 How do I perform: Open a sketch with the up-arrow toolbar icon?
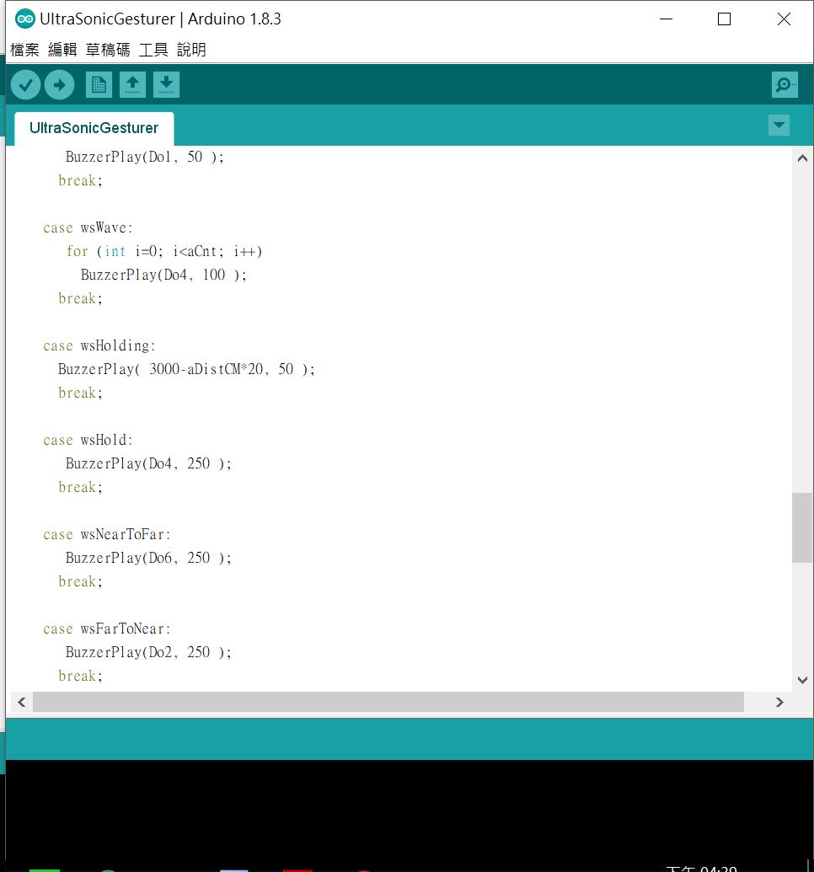click(132, 84)
